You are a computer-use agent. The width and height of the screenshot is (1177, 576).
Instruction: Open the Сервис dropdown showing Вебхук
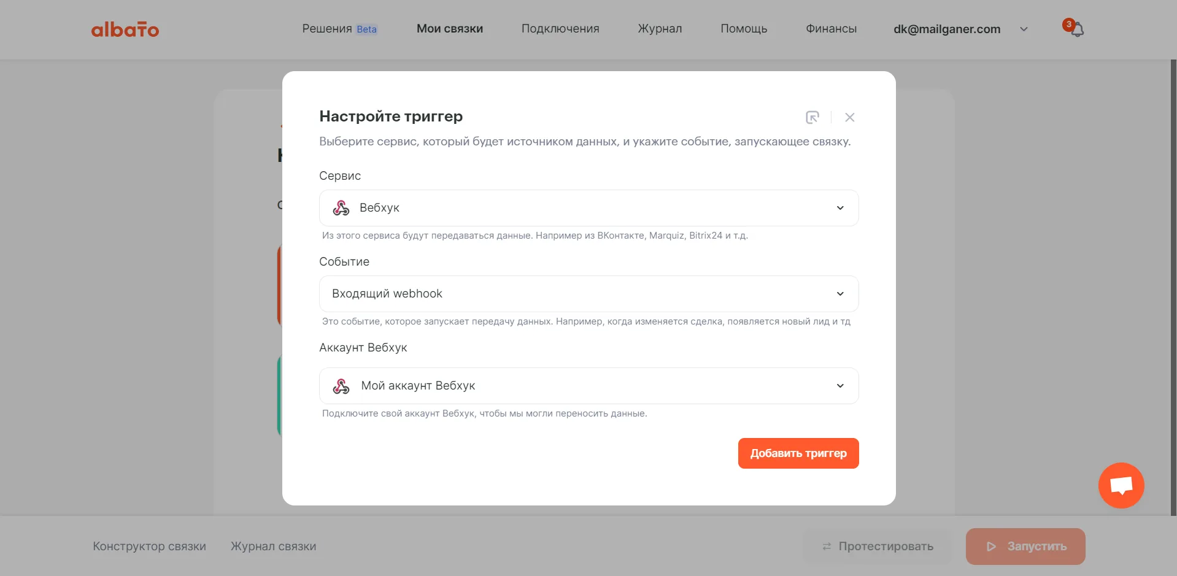click(x=589, y=208)
